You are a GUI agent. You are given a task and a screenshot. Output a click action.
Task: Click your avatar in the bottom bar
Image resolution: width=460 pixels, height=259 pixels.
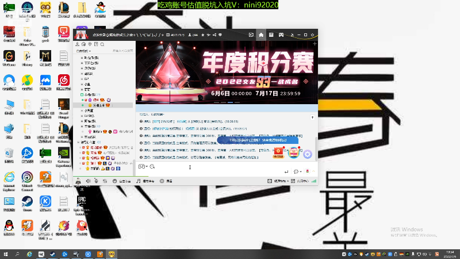pos(78,181)
